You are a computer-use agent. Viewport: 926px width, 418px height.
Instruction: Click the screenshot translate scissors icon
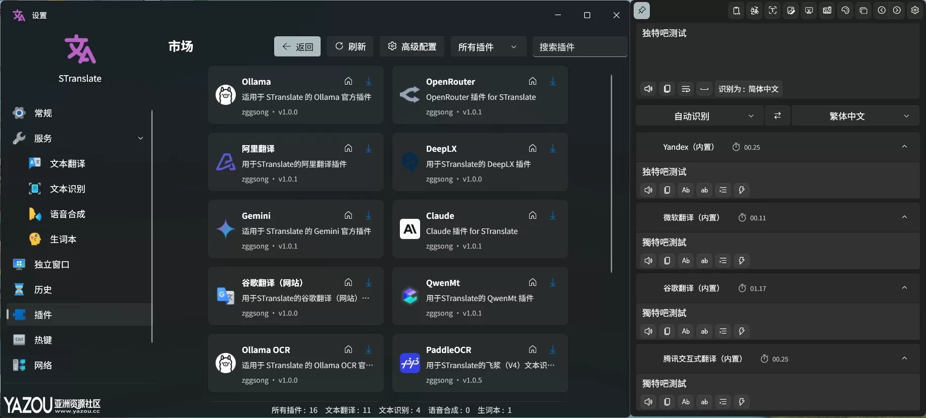tap(809, 11)
